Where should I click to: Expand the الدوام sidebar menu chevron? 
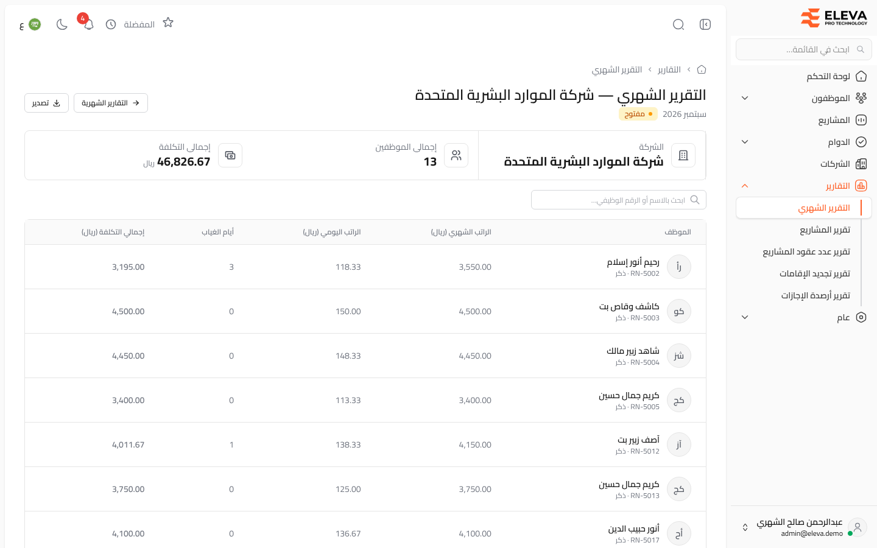(745, 142)
